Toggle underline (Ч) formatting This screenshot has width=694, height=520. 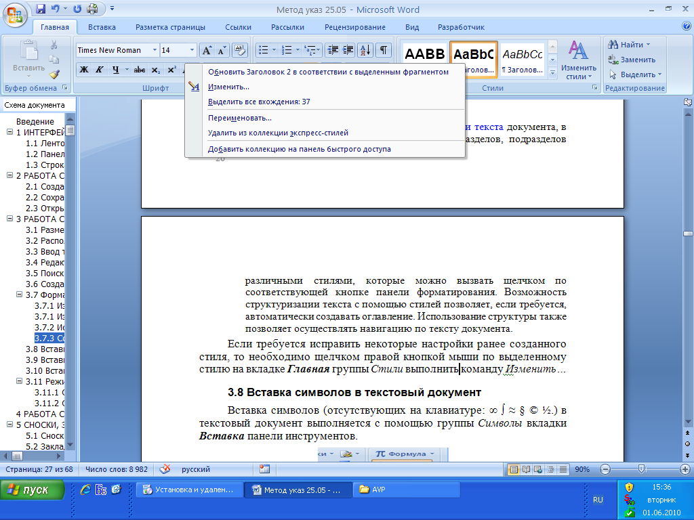115,70
